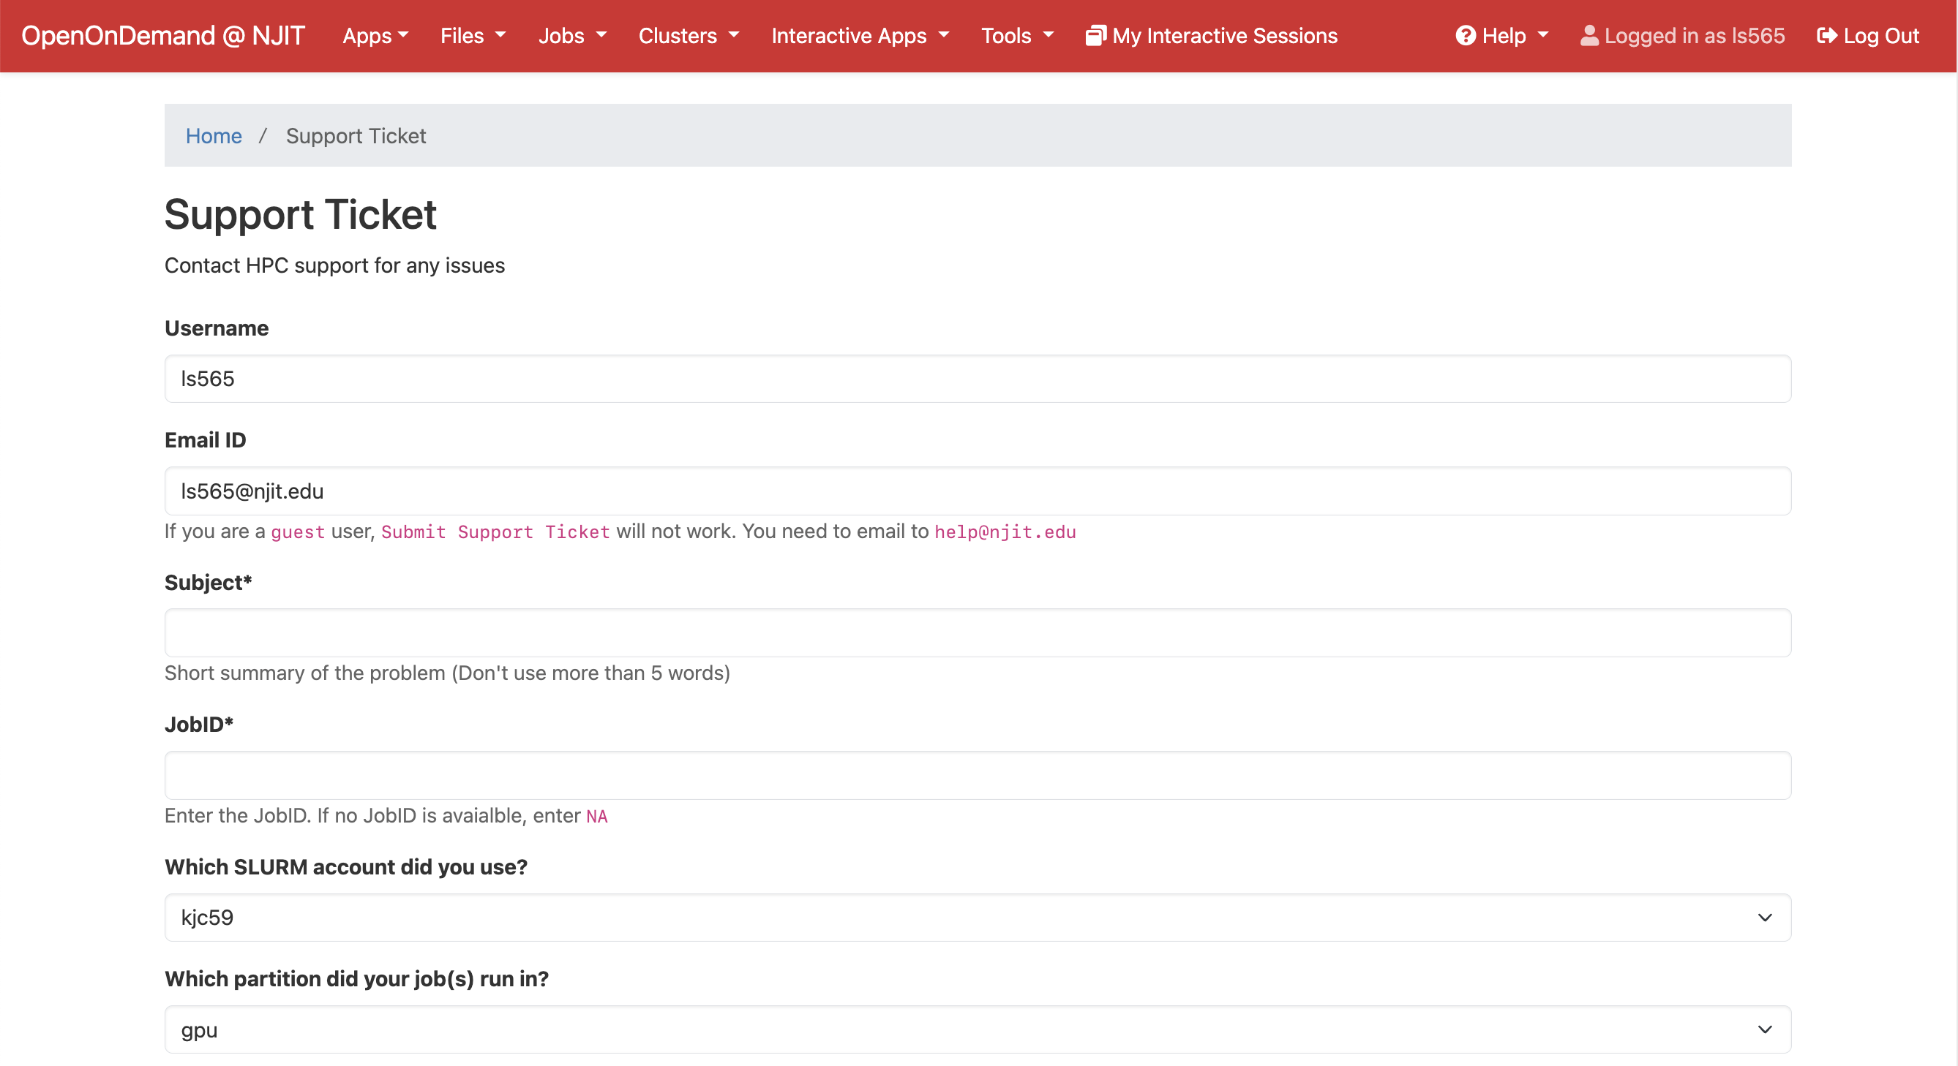Expand the Clusters menu
The width and height of the screenshot is (1958, 1066).
(689, 36)
